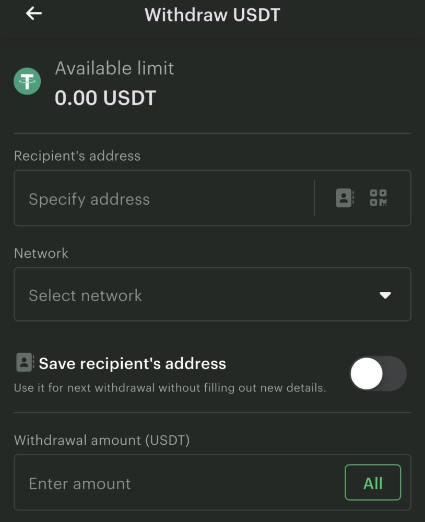
Task: Click contact icon beside Save recipient's address
Action: pyautogui.click(x=25, y=363)
